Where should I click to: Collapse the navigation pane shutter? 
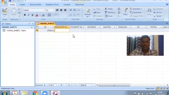(x=33, y=24)
